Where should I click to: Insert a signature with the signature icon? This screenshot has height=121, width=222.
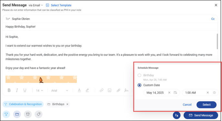click(x=126, y=90)
